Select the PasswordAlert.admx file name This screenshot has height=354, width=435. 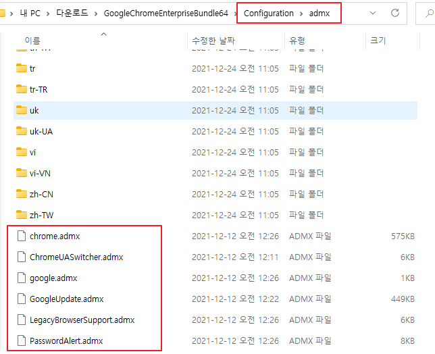[66, 340]
